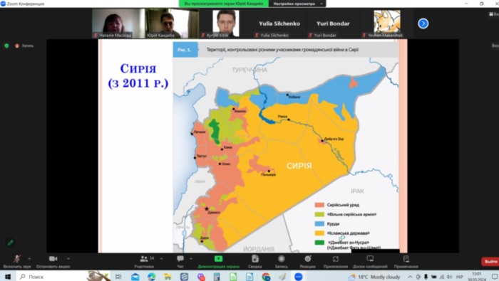Select Yulia Silchenko participant tile

[x=279, y=23]
